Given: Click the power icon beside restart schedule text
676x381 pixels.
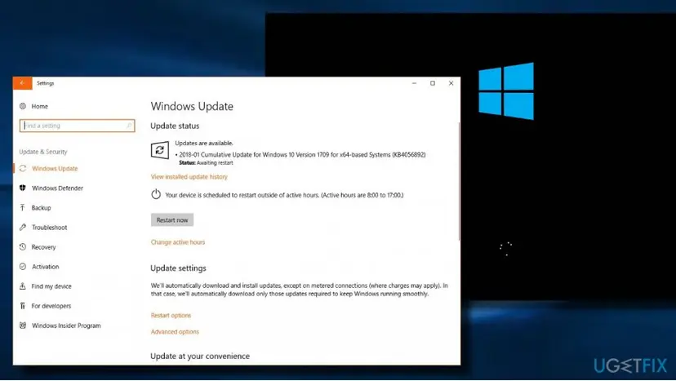Looking at the screenshot, I should [156, 194].
